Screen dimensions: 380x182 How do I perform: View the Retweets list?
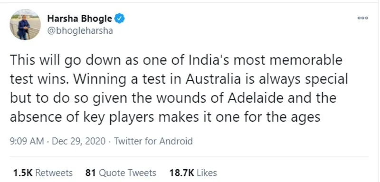[43, 173]
